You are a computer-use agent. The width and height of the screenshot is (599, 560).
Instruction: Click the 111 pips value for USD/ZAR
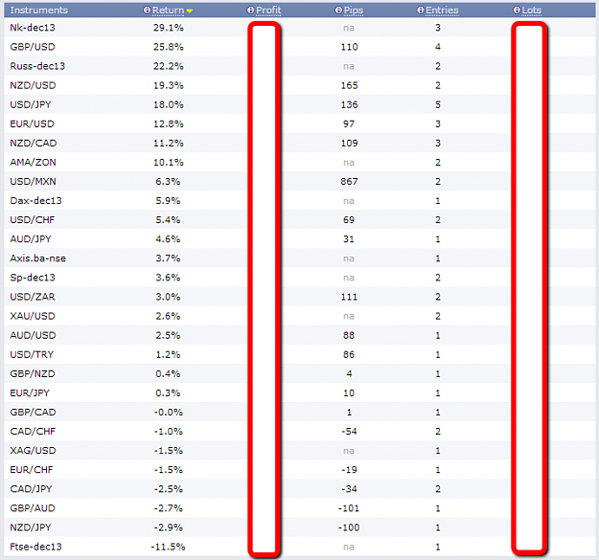[349, 297]
